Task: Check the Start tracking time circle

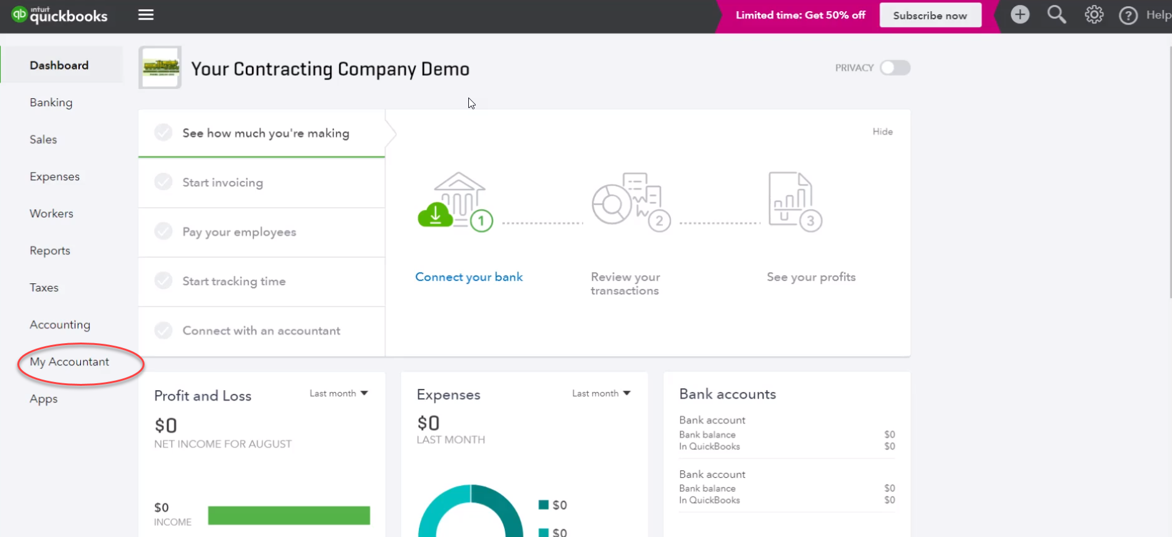Action: (163, 281)
